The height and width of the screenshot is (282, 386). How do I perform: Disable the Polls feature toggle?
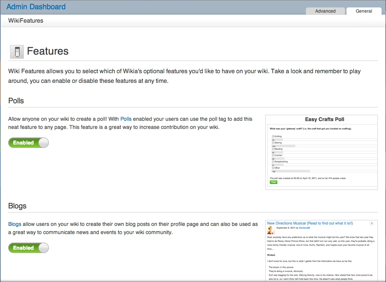click(29, 143)
